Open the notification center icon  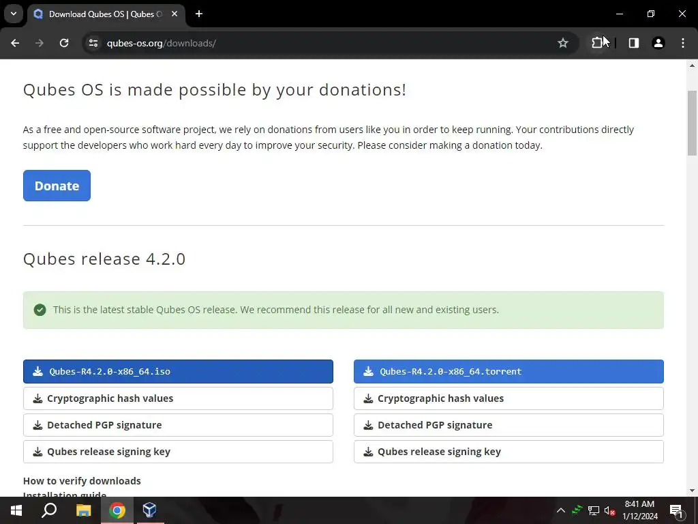point(676,511)
